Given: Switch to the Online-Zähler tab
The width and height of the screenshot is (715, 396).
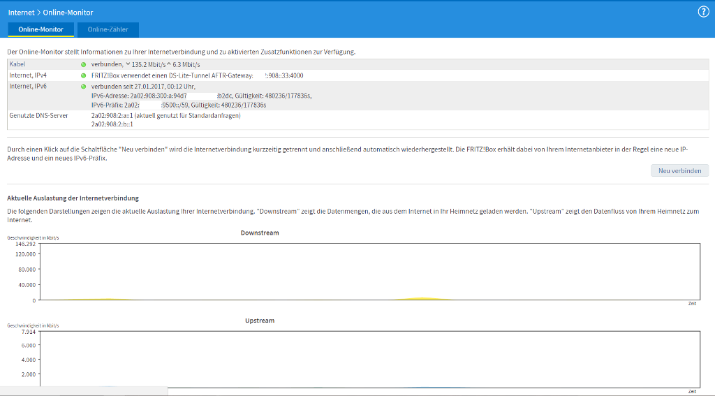Looking at the screenshot, I should click(x=108, y=29).
